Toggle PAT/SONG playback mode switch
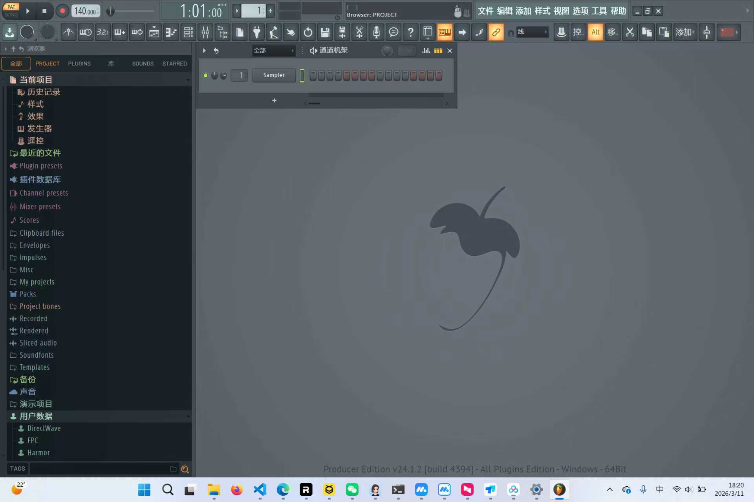The width and height of the screenshot is (754, 502). (x=11, y=11)
